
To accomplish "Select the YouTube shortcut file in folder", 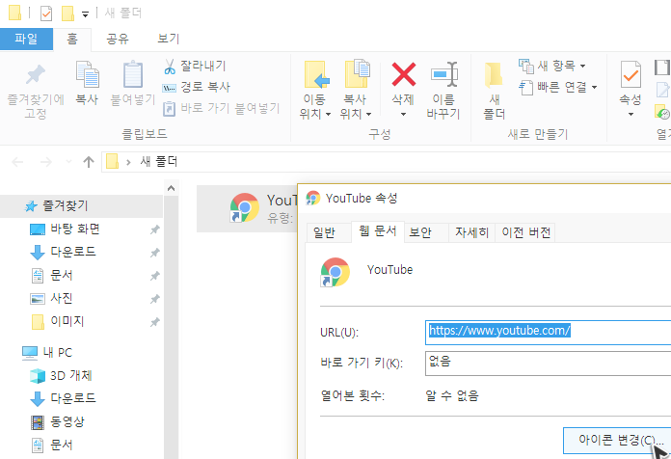I will [247, 208].
